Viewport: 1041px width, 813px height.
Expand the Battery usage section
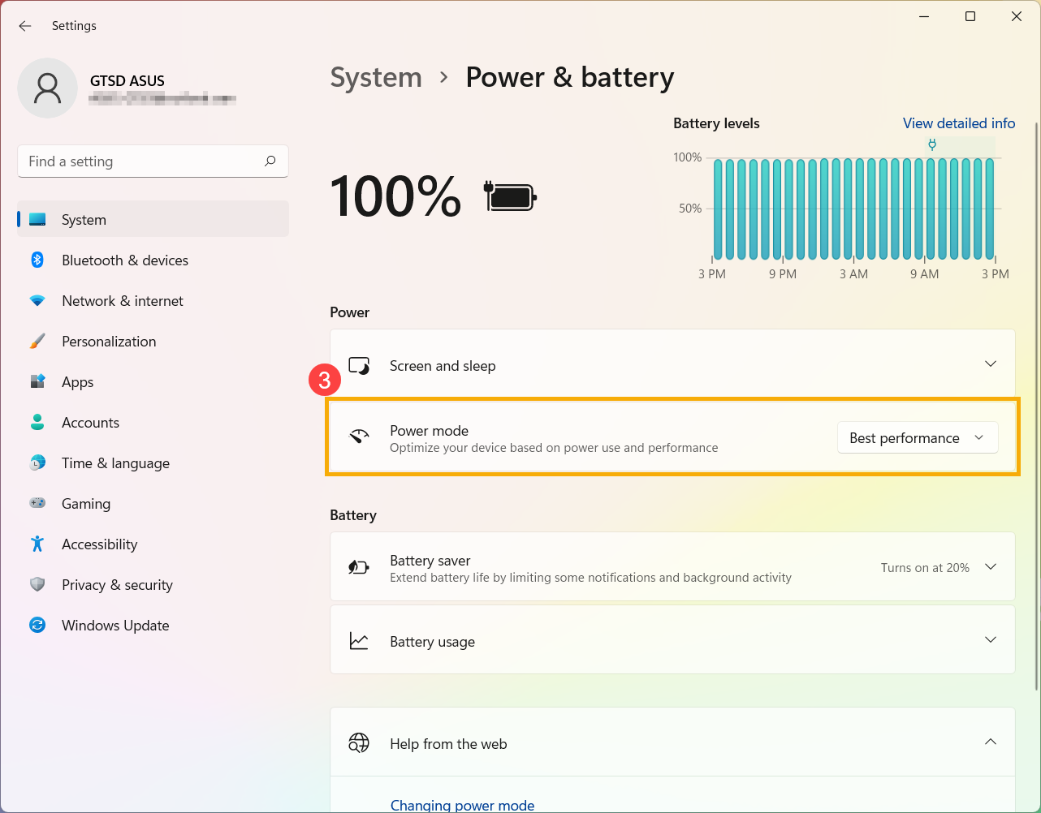990,639
